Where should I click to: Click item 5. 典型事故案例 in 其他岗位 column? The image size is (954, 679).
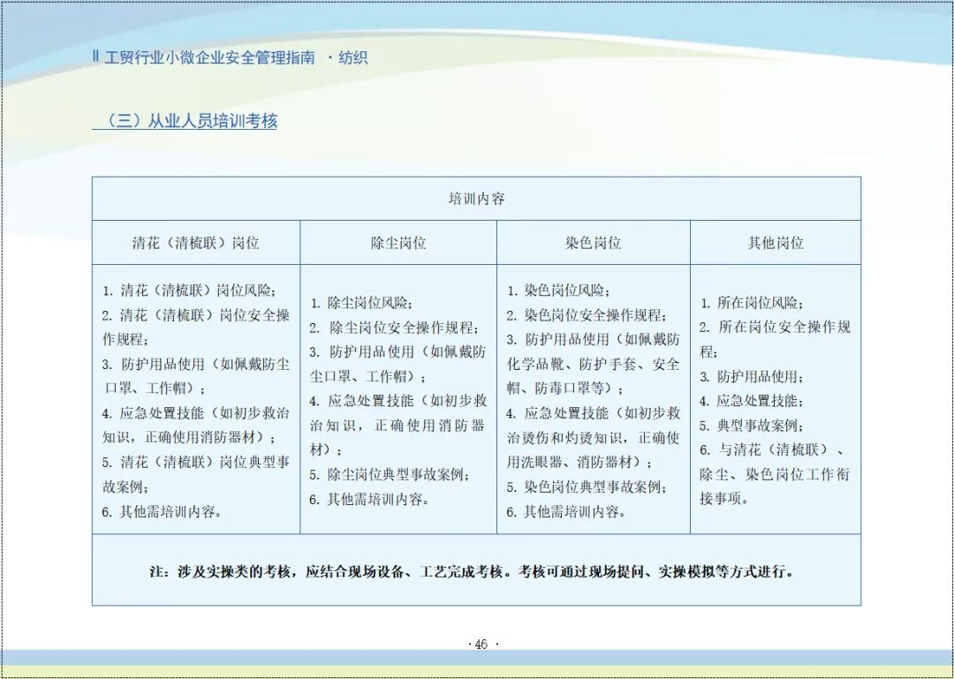coord(752,426)
